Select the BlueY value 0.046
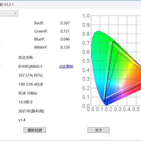The width and height of the screenshot is (141, 141). (x=65, y=39)
